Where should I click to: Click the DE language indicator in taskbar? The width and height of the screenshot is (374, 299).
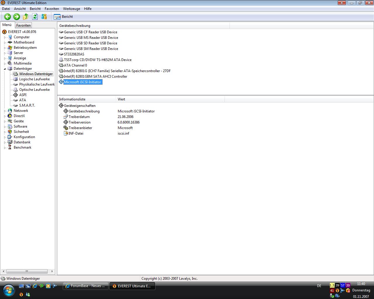pos(319,286)
